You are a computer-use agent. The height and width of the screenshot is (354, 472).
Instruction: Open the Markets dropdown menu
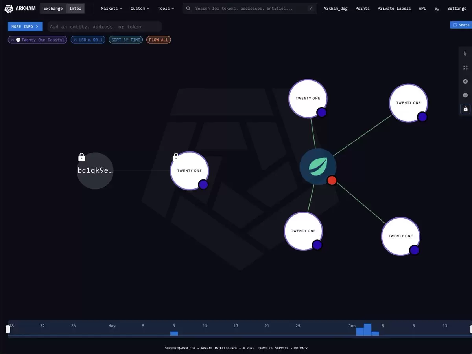click(x=111, y=9)
